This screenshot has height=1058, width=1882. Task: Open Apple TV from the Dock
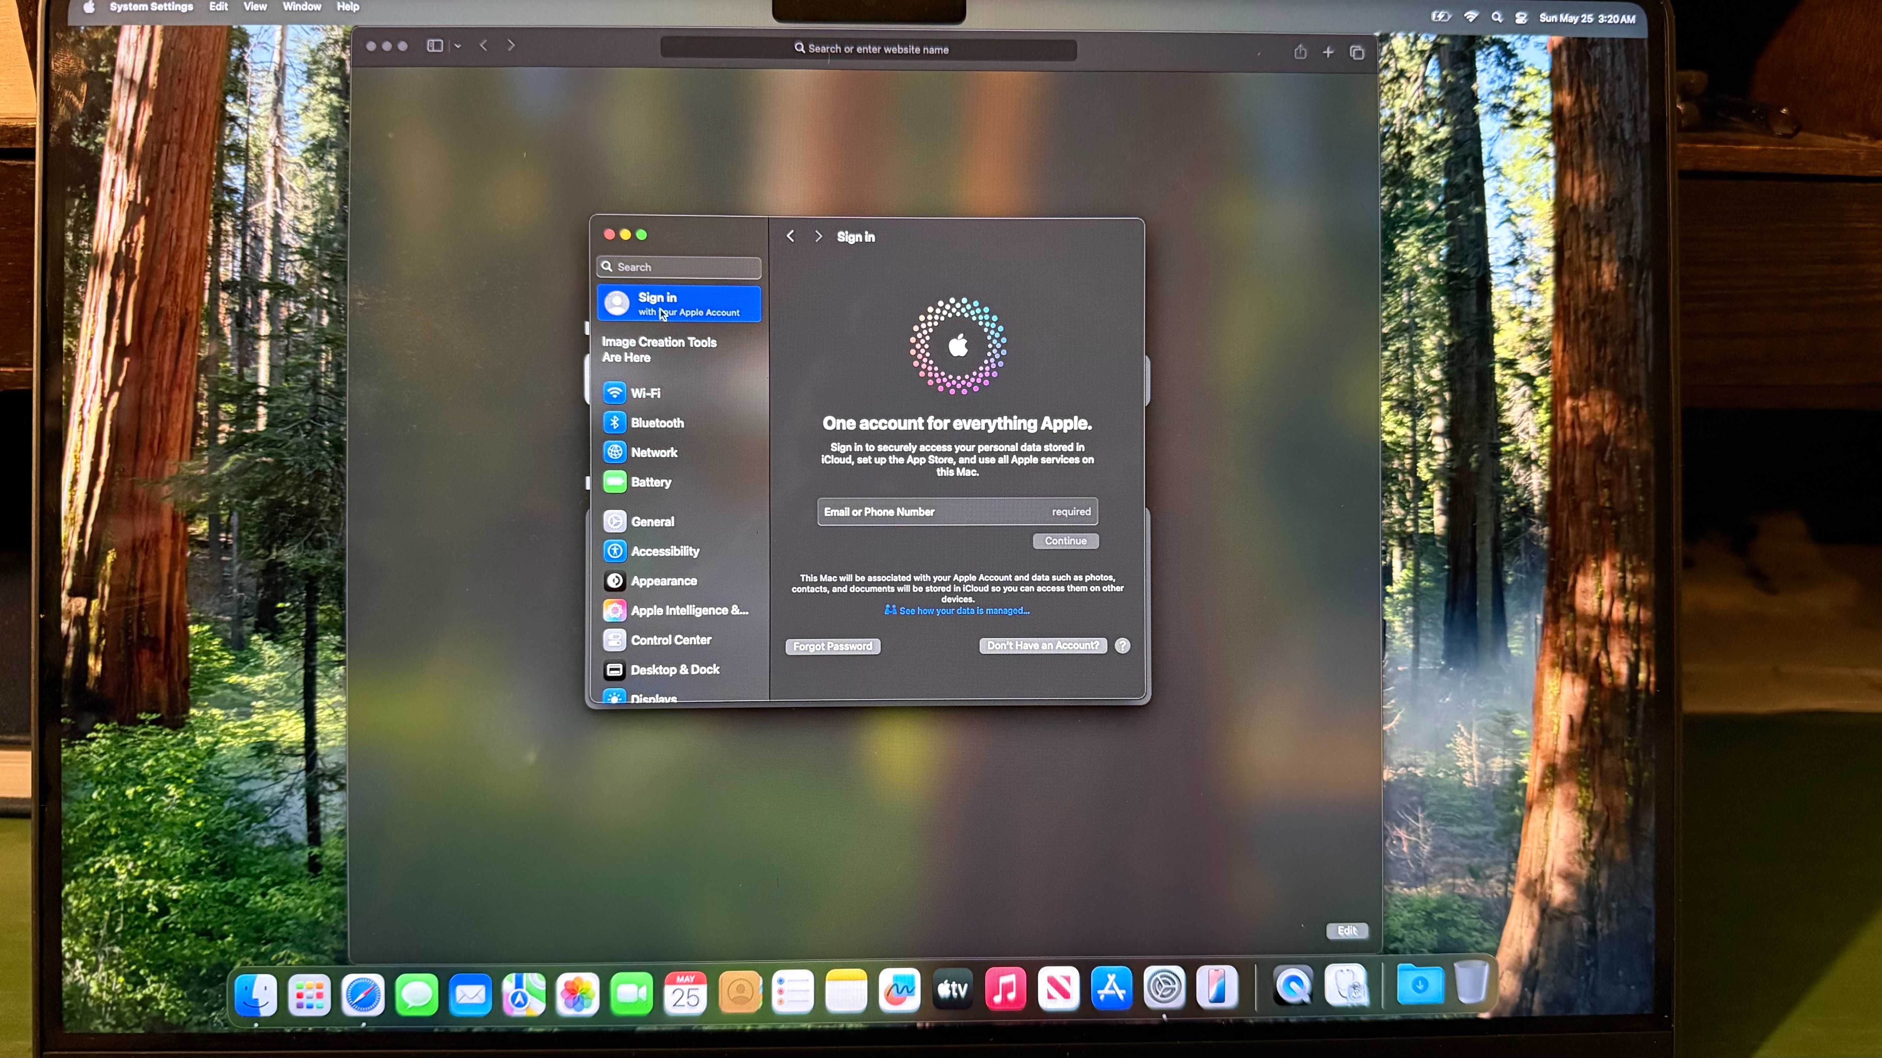(x=953, y=990)
